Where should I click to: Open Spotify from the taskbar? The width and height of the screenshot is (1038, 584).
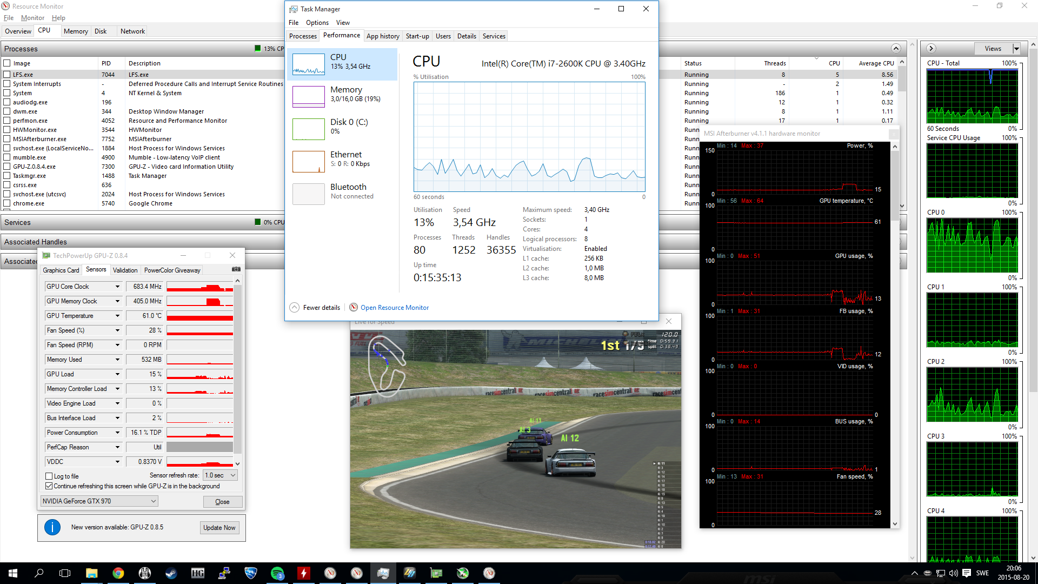click(277, 573)
